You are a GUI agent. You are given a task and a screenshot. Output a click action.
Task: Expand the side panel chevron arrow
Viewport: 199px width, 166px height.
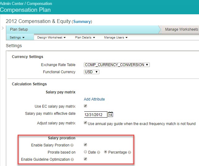pyautogui.click(x=3, y=28)
